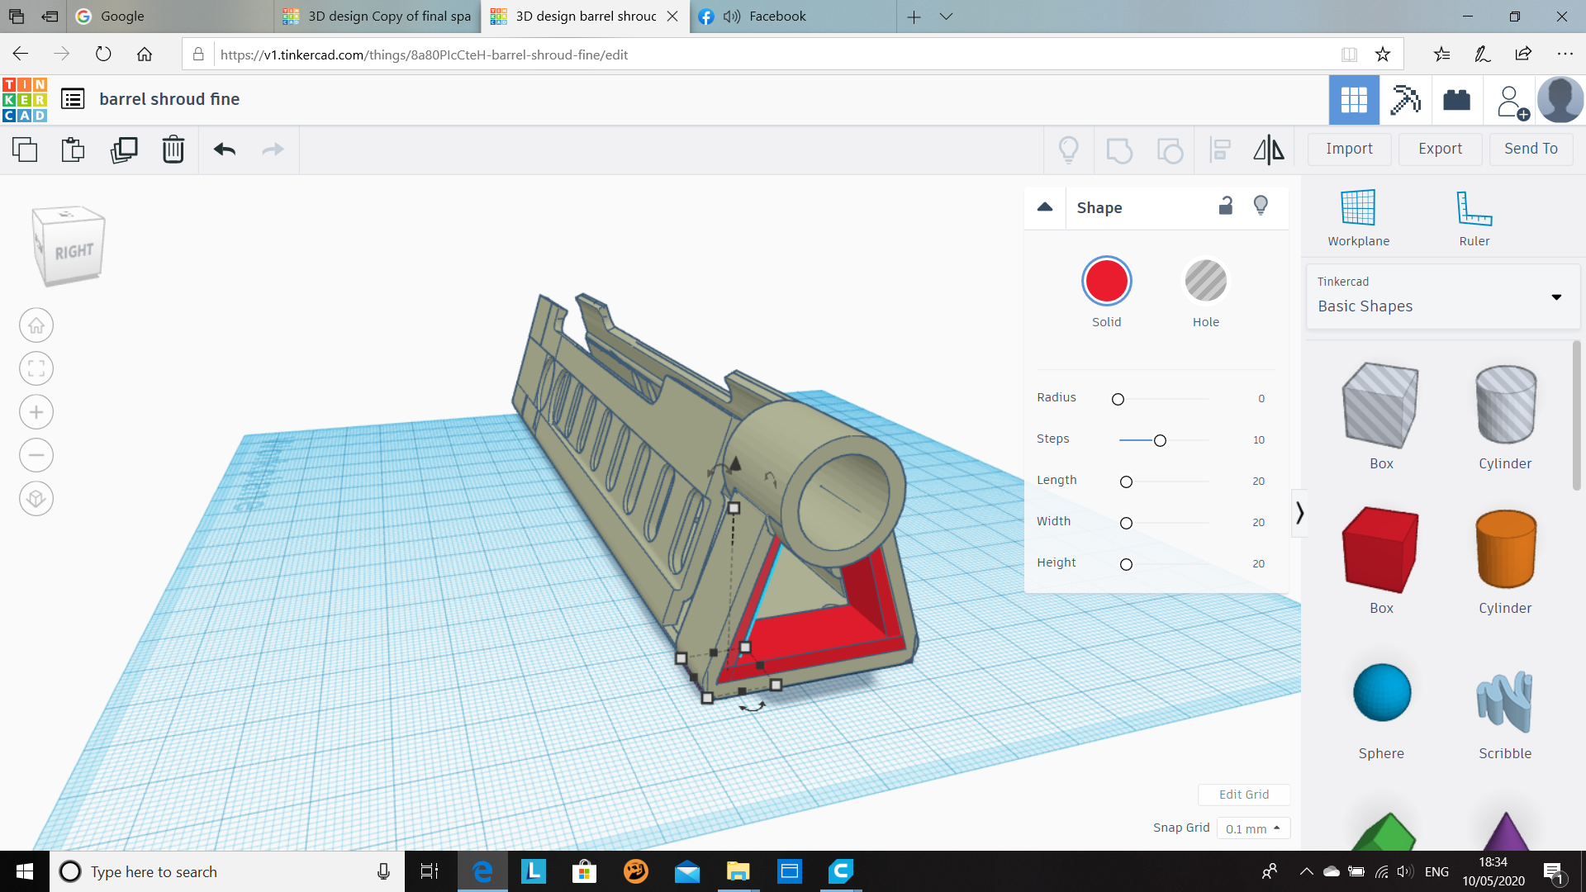Click the Group shapes icon
The image size is (1586, 892).
click(x=1119, y=150)
